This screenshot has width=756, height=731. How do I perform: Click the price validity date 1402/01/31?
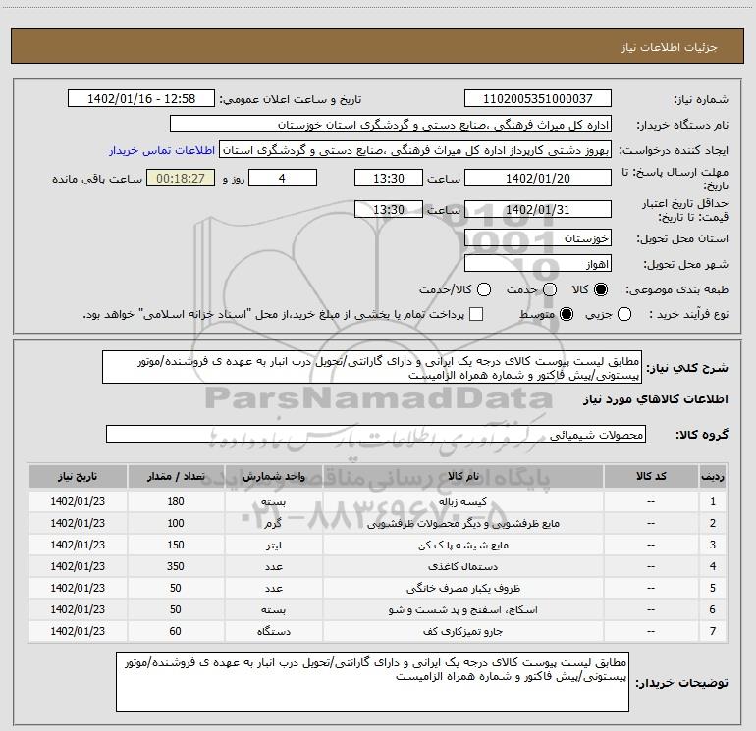click(538, 209)
